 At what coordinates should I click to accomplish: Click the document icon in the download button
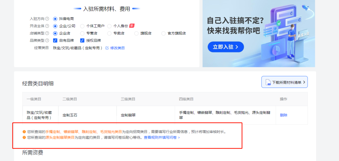click(268, 82)
